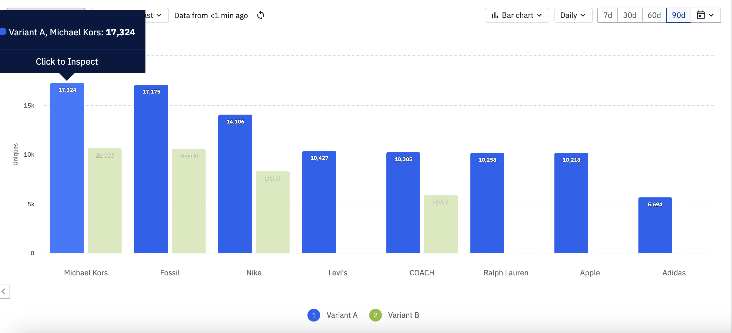The height and width of the screenshot is (333, 732).
Task: Select the 60d date range
Action: [654, 15]
